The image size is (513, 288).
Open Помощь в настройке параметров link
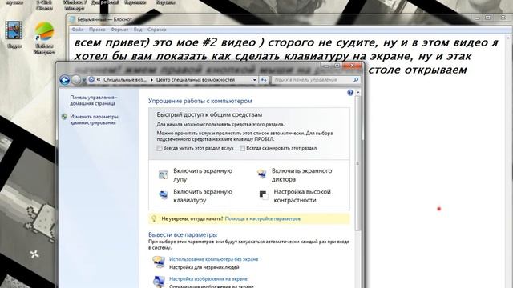(263, 218)
